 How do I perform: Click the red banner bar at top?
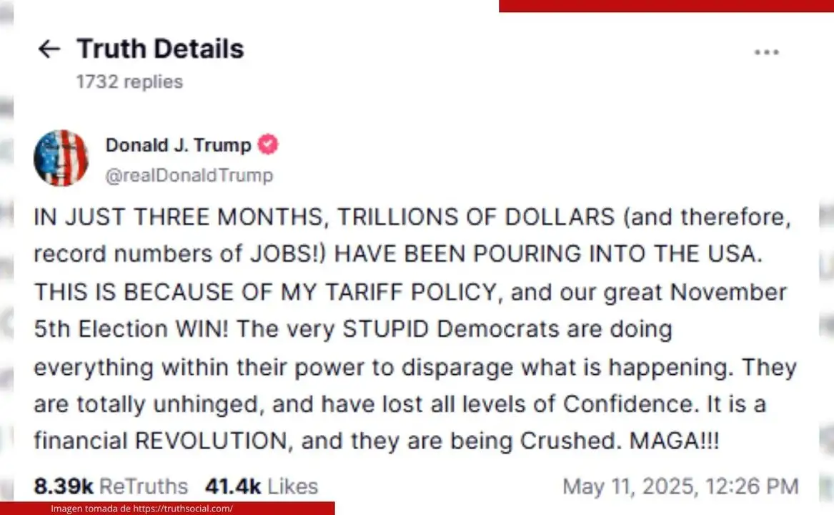667,6
